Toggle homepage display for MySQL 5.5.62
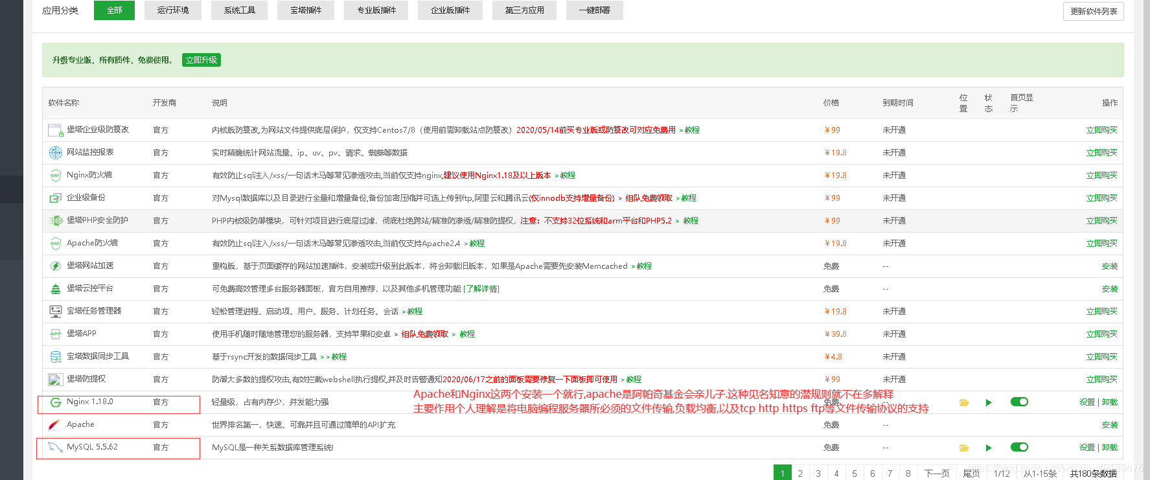1150x480 pixels. 1019,447
